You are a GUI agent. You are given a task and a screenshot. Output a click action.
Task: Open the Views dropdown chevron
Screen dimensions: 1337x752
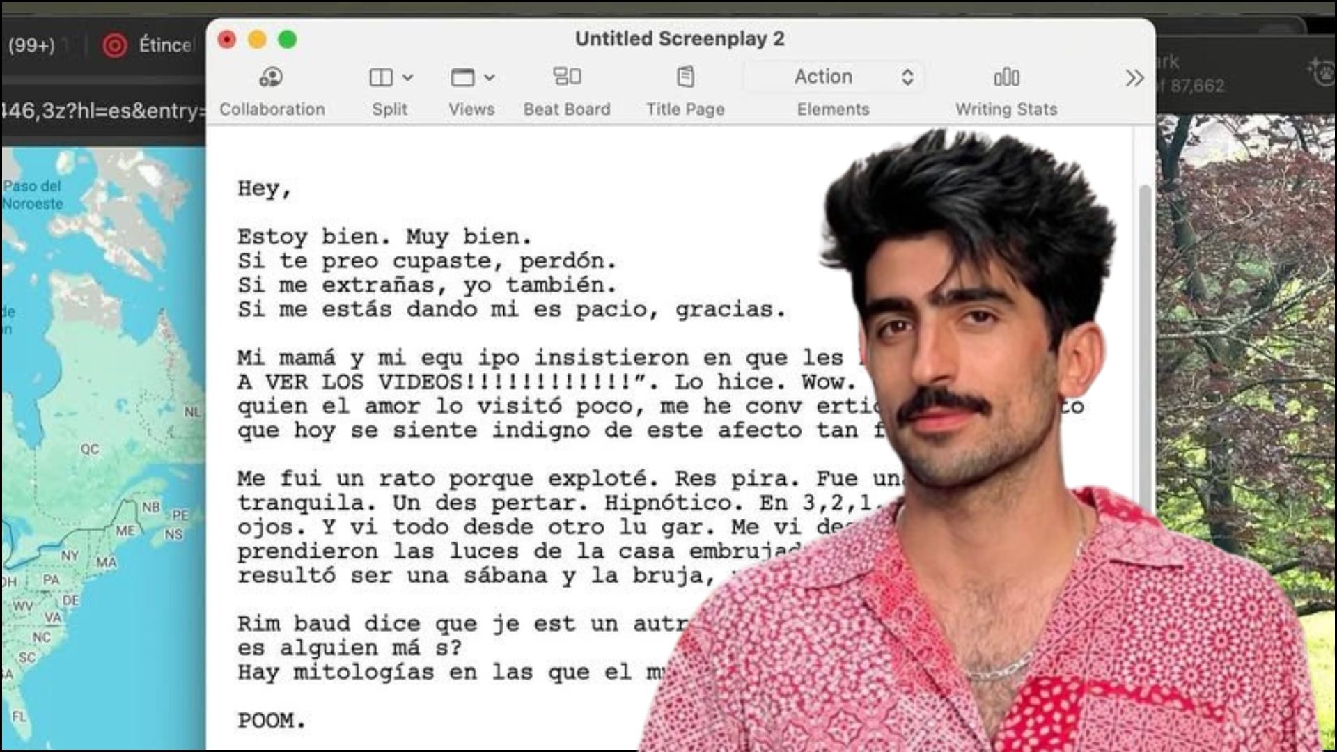(490, 77)
